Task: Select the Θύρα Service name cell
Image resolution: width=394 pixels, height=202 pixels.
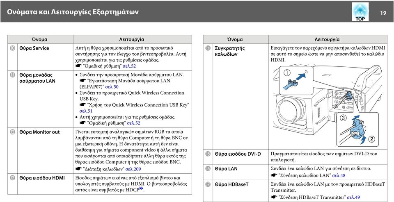Action: 45,57
